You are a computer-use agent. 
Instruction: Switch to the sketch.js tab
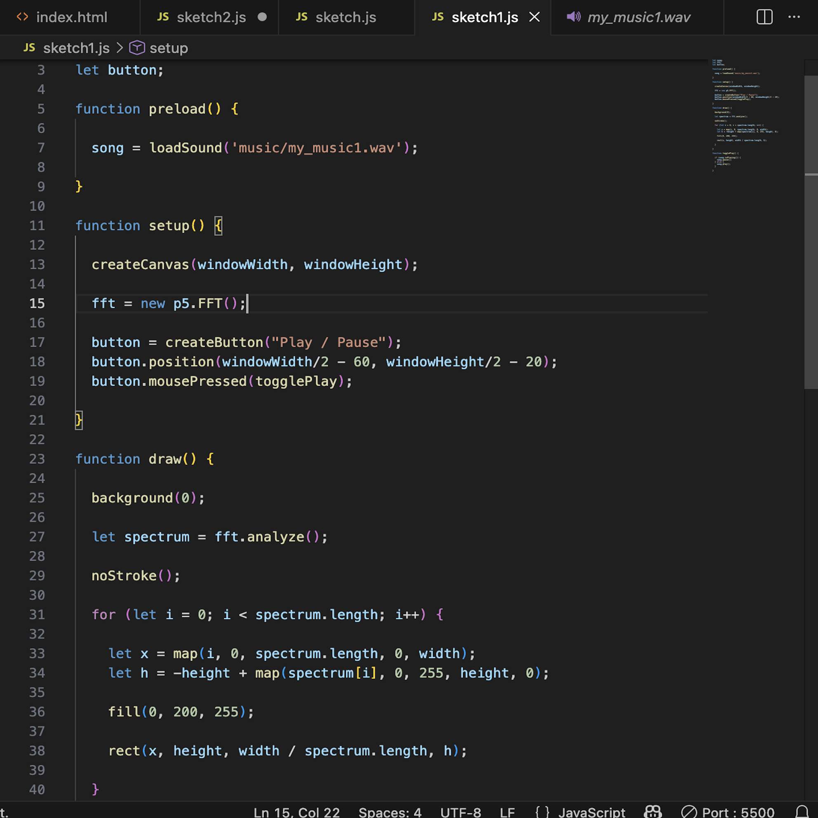pyautogui.click(x=346, y=17)
